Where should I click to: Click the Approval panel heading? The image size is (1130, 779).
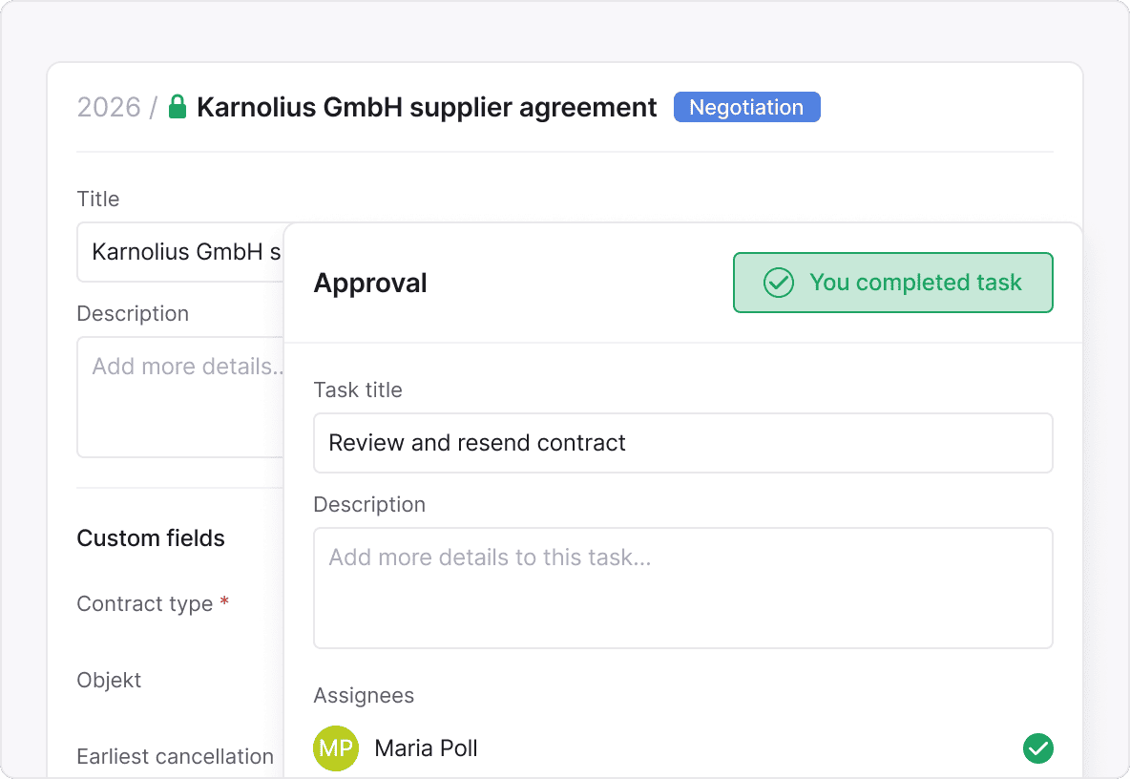pyautogui.click(x=370, y=283)
